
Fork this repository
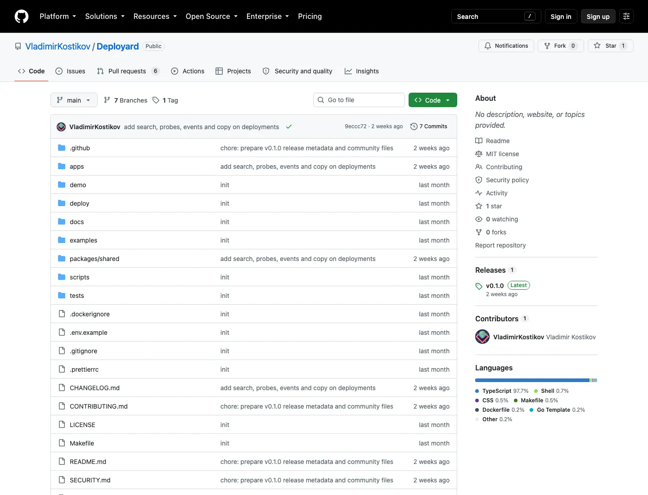(x=561, y=46)
